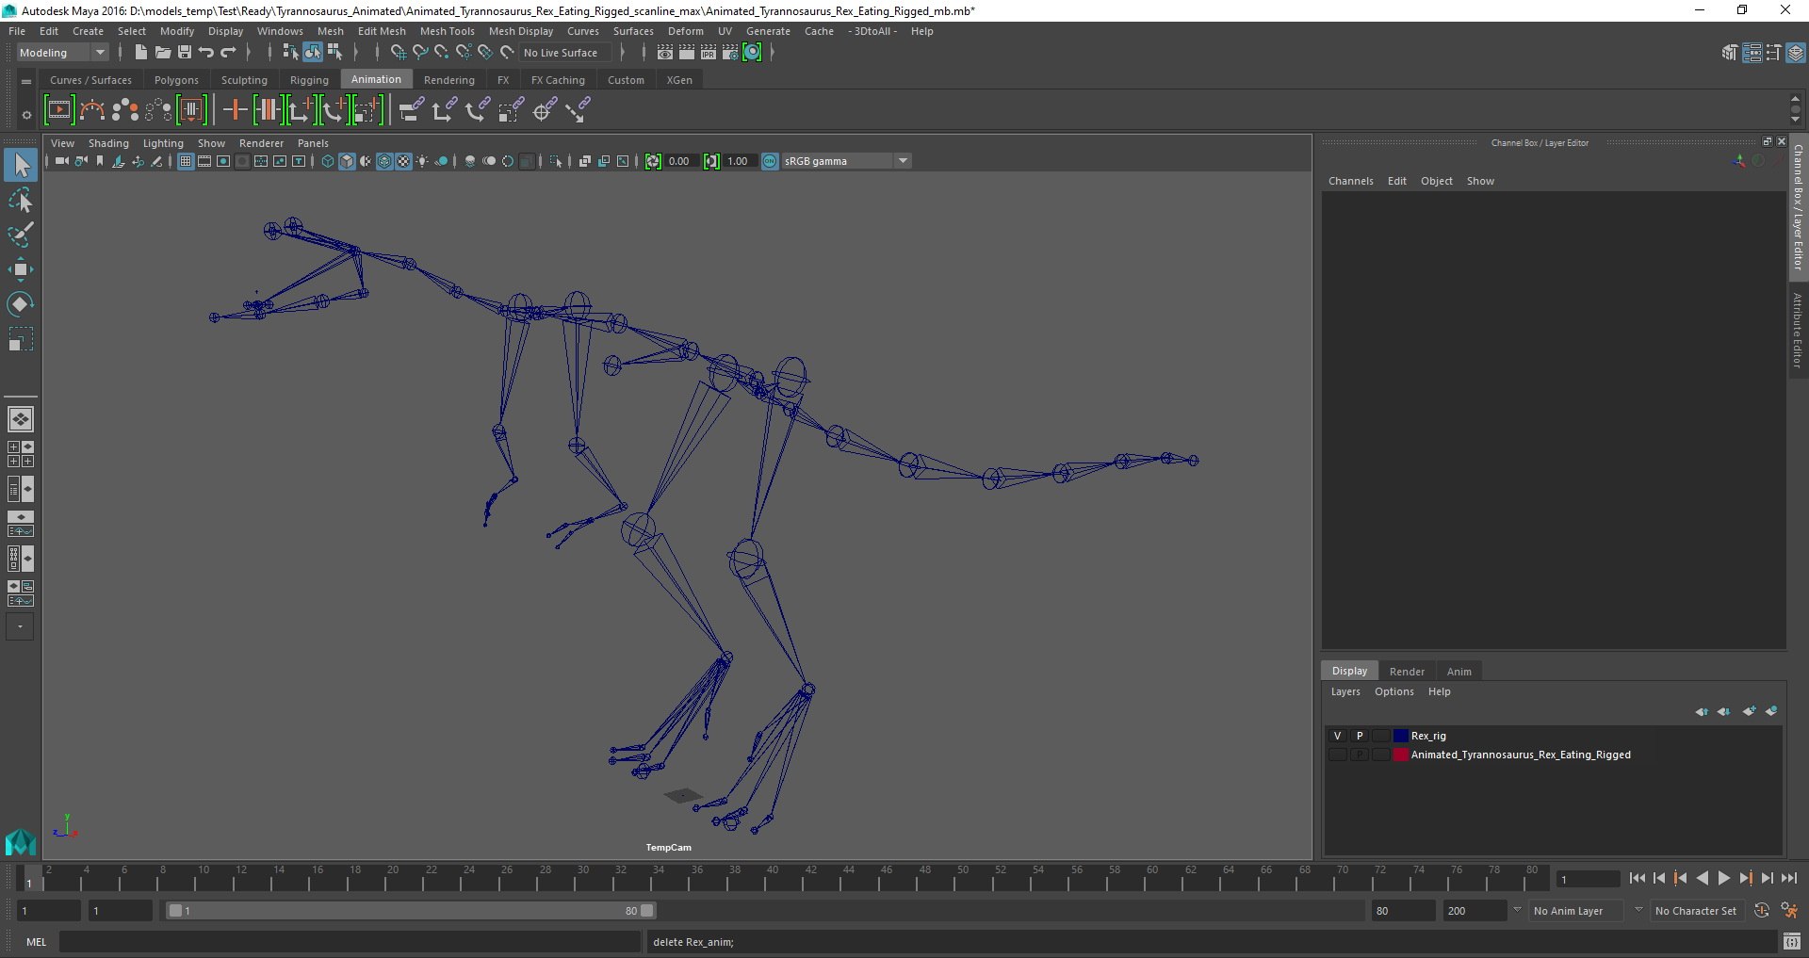Click the Save Scene icon
This screenshot has width=1809, height=958.
185,53
